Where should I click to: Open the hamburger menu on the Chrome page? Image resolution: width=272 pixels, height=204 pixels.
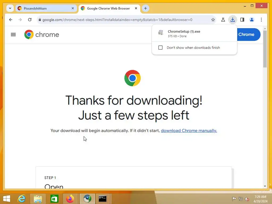(13, 35)
